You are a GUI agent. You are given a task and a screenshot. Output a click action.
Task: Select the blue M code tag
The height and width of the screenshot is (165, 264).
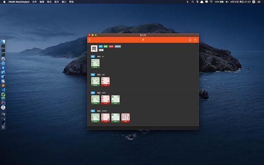tap(101, 47)
